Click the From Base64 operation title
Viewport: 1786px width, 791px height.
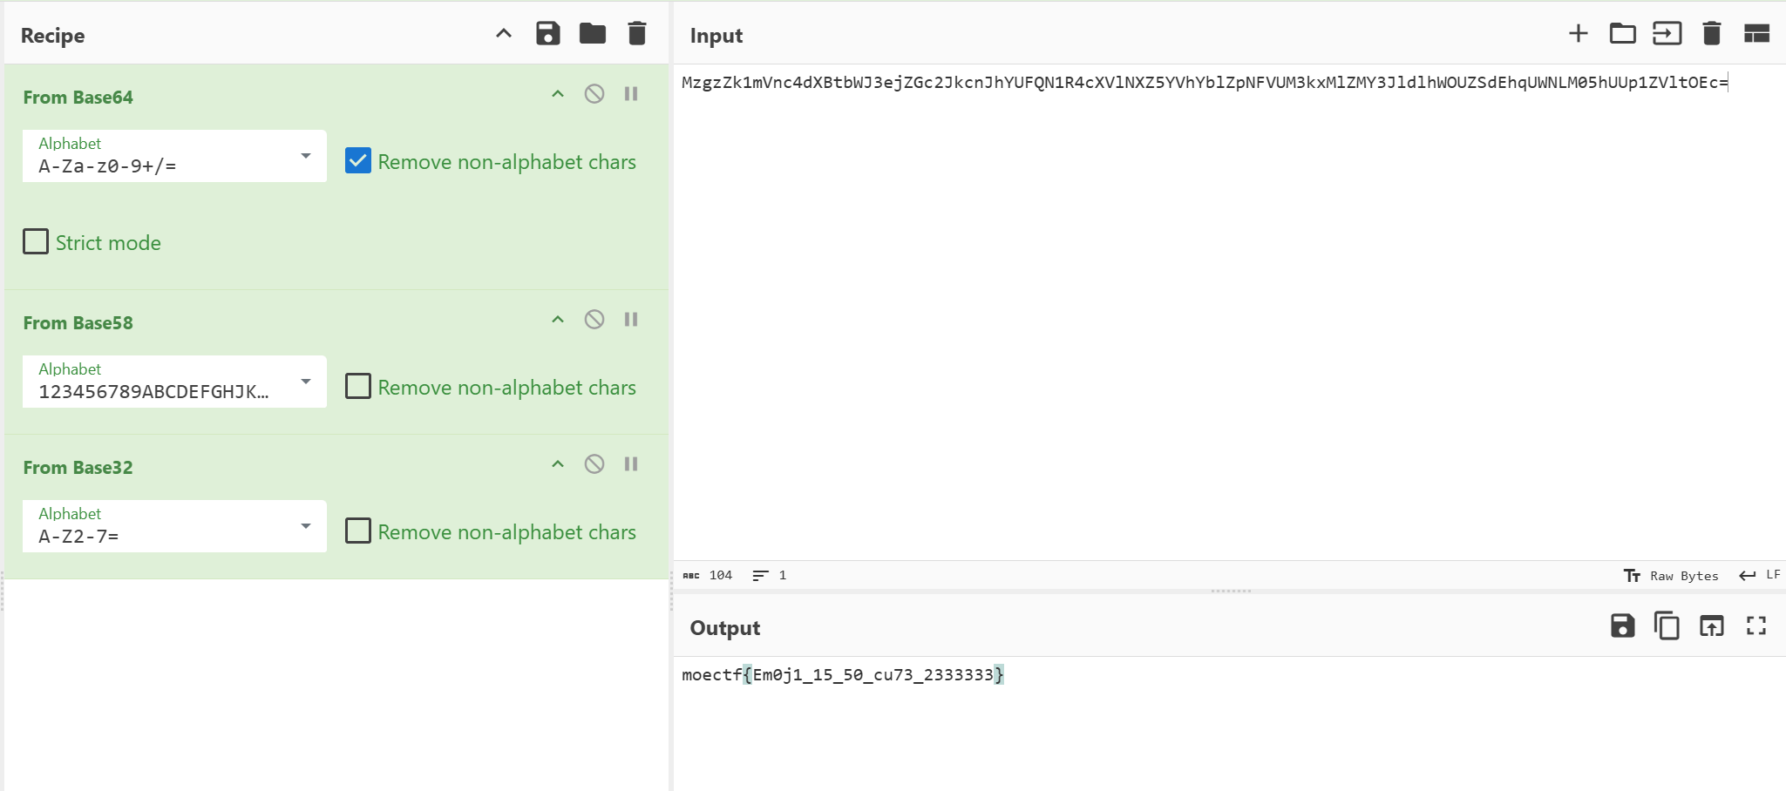pyautogui.click(x=78, y=98)
